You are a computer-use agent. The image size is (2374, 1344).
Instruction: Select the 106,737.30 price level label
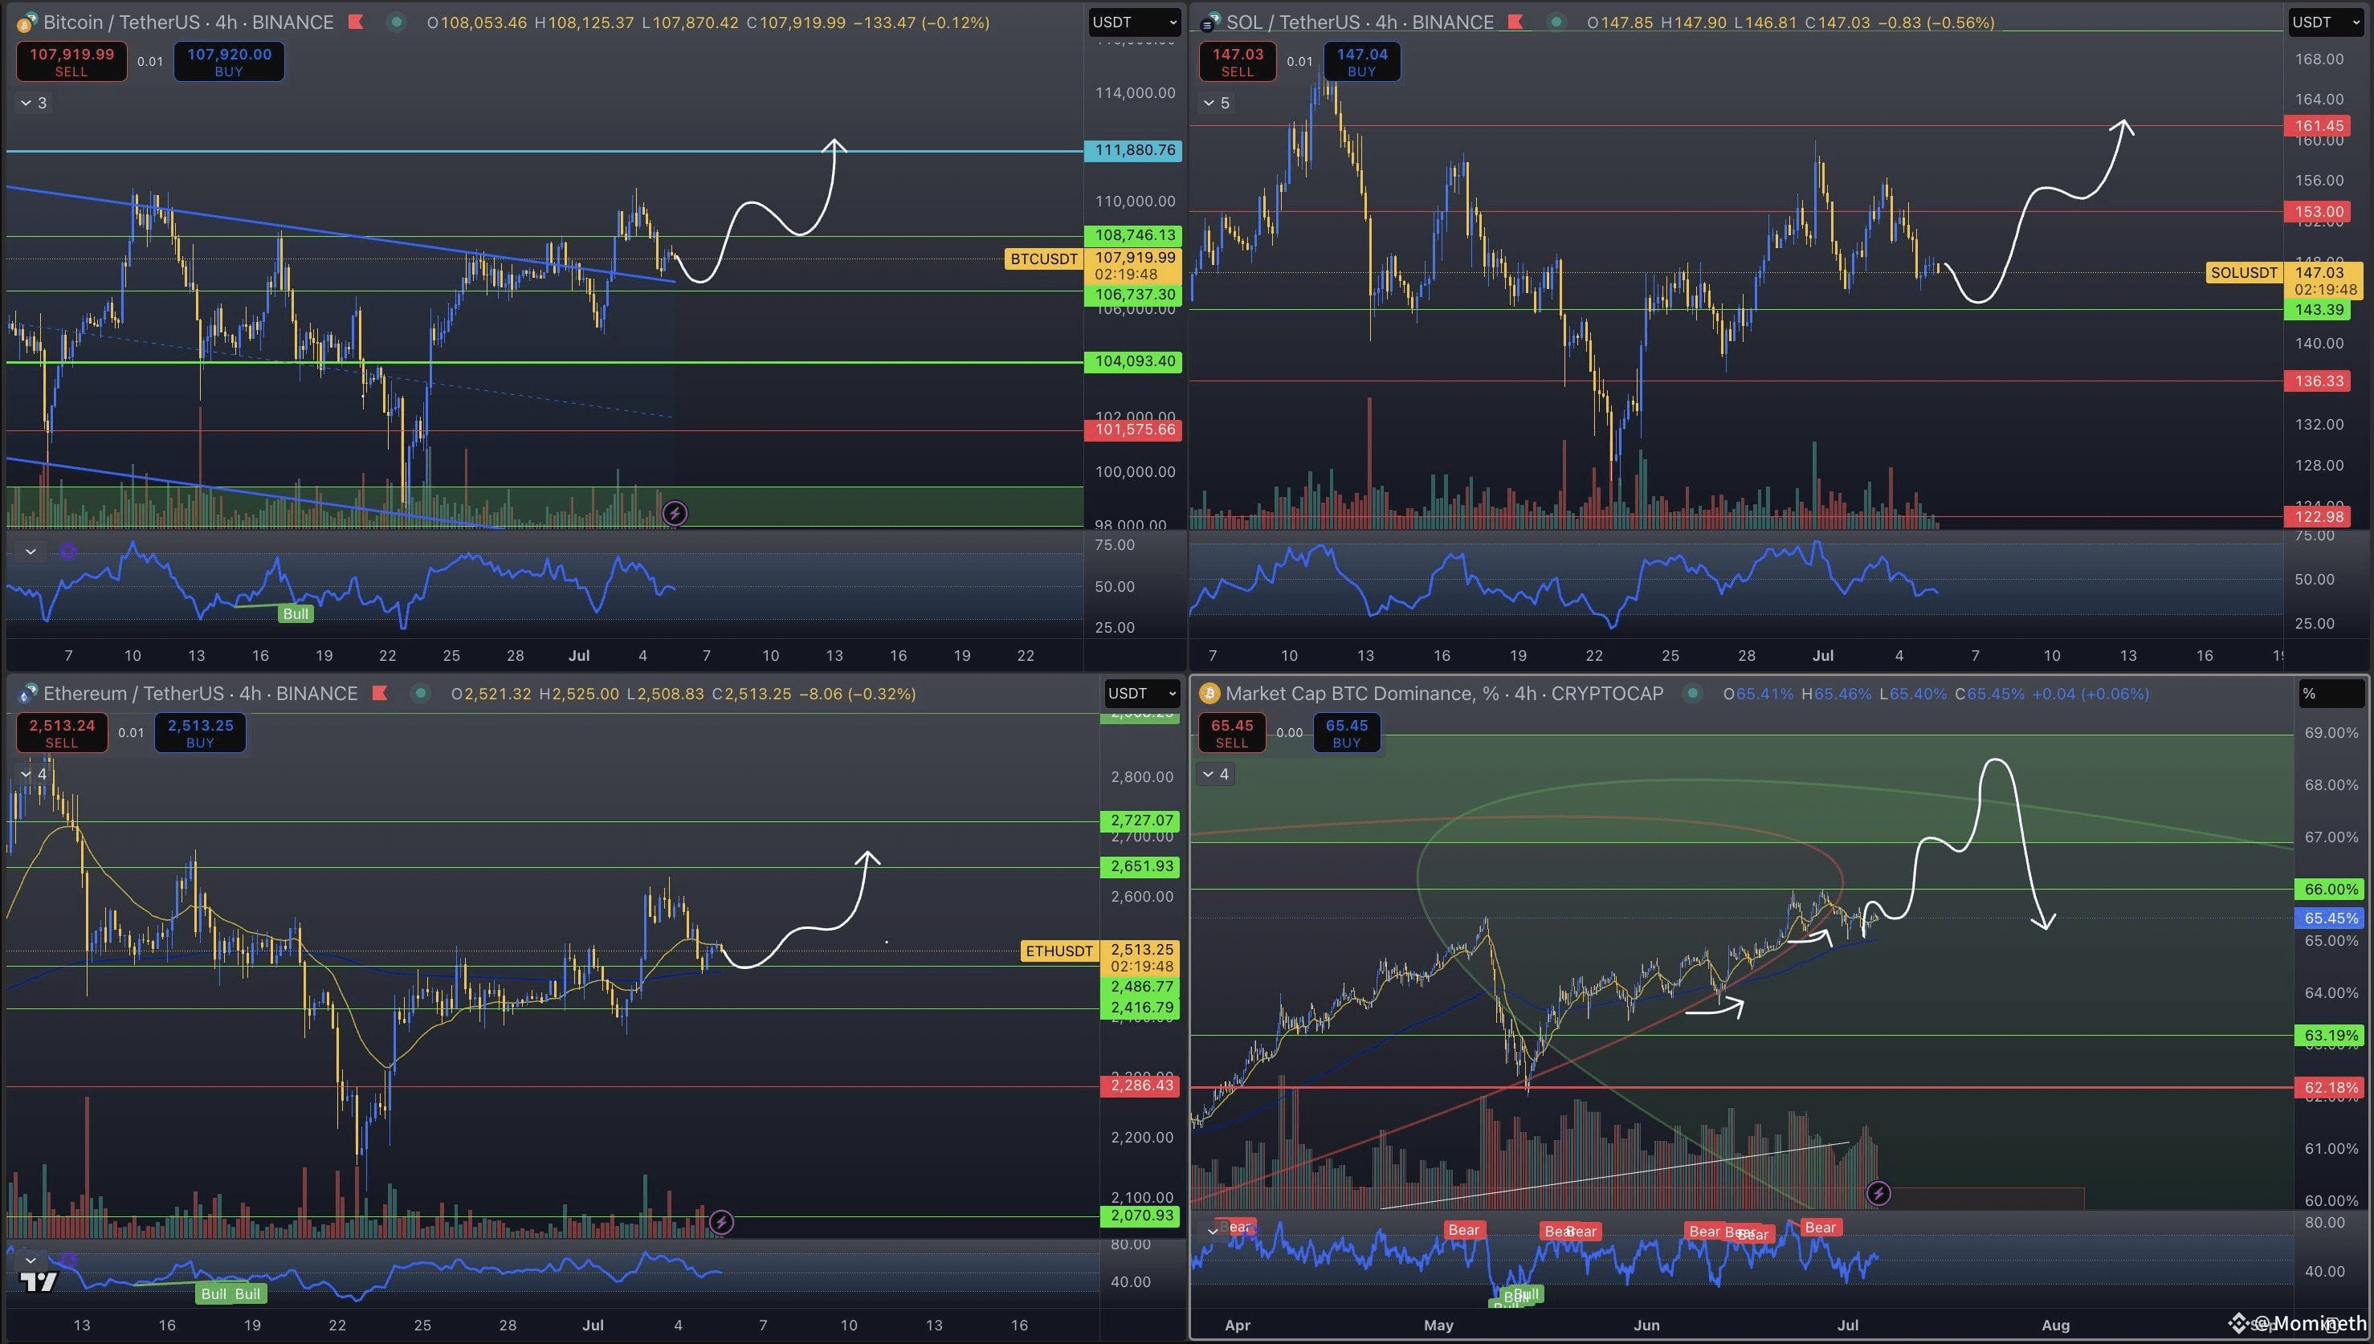1134,295
